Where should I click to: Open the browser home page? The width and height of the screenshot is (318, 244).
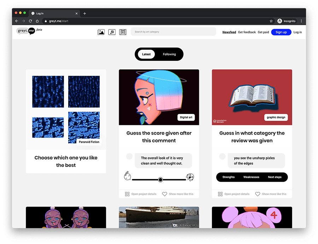coord(37,21)
